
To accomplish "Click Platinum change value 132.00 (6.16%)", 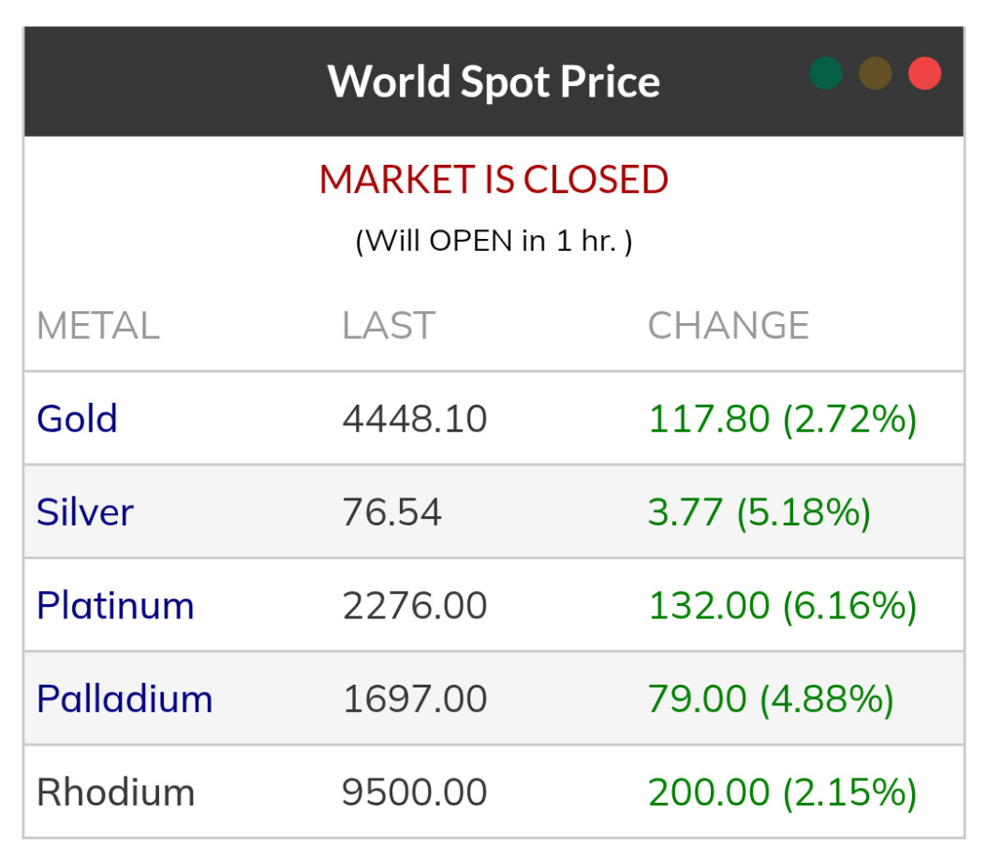I will (x=782, y=606).
